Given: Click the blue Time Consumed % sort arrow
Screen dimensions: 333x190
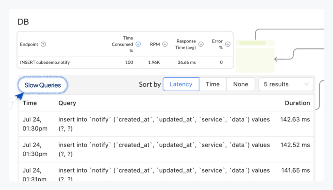Looking at the screenshot, I should pos(138,44).
